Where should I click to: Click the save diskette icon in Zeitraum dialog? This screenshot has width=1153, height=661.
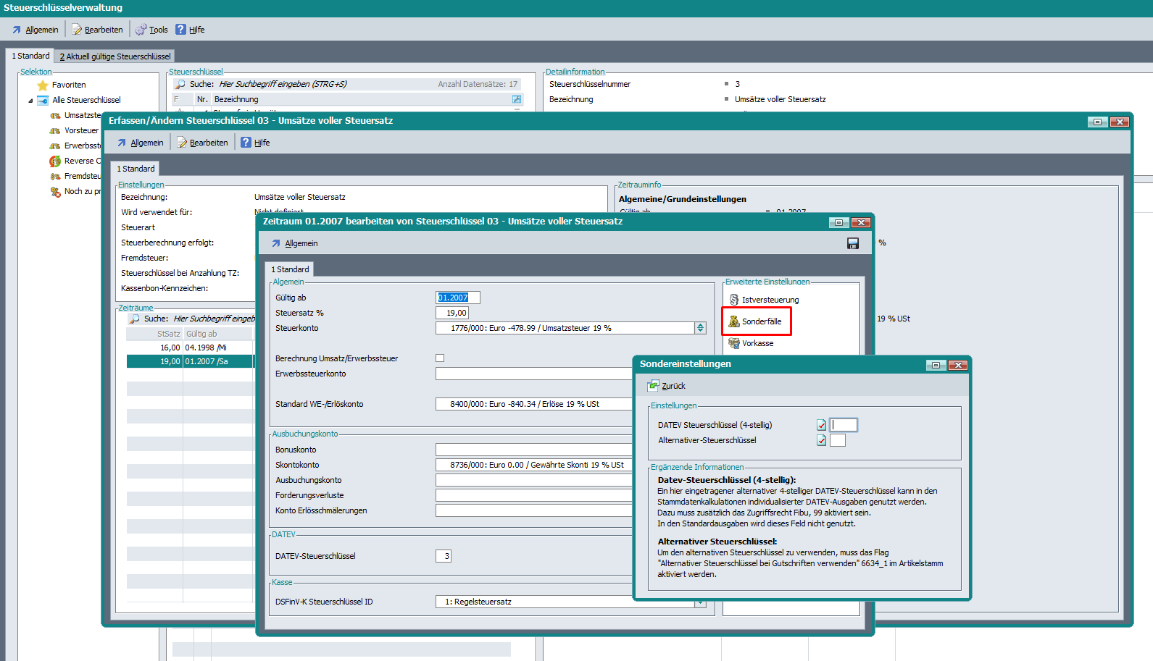(x=853, y=243)
